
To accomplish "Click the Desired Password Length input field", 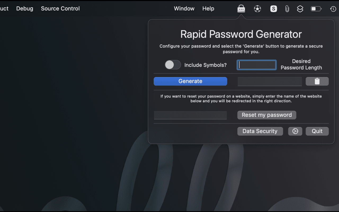I will (256, 65).
